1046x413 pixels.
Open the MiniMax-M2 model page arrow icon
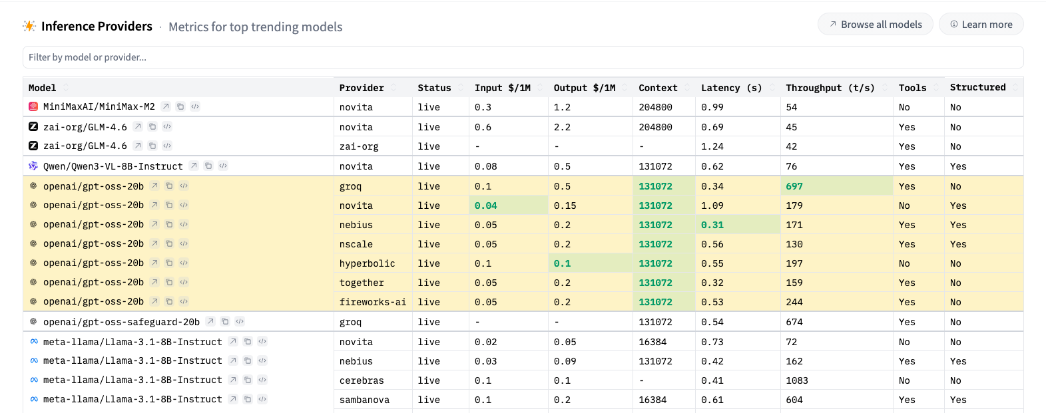tap(166, 106)
